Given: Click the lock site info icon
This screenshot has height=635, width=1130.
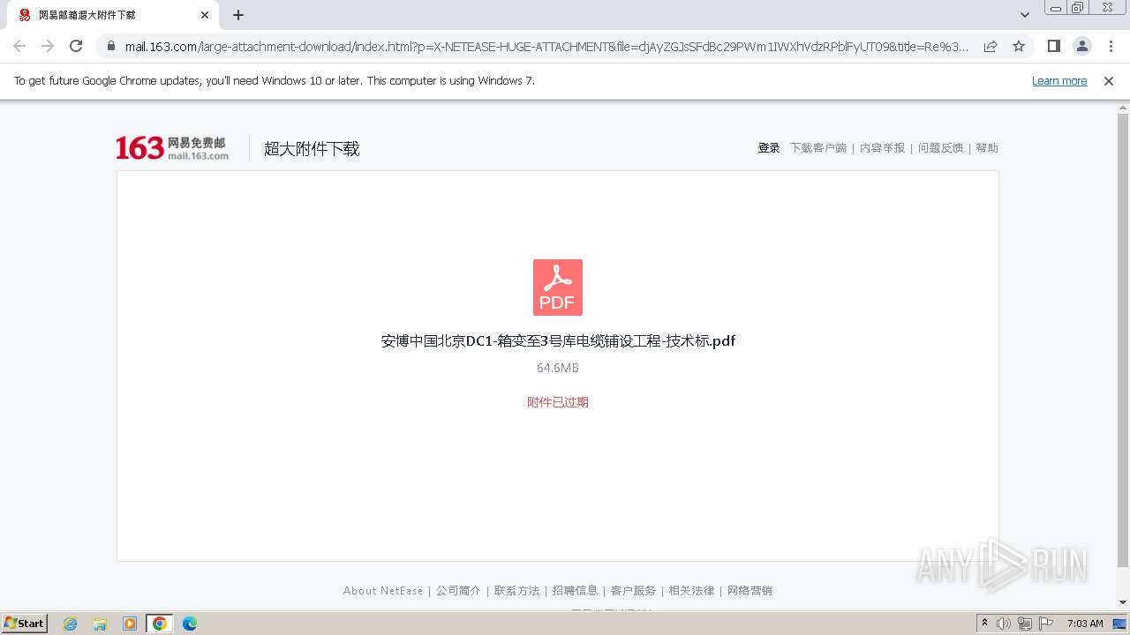Looking at the screenshot, I should (111, 46).
